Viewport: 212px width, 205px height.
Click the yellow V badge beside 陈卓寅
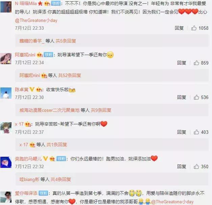32,89
